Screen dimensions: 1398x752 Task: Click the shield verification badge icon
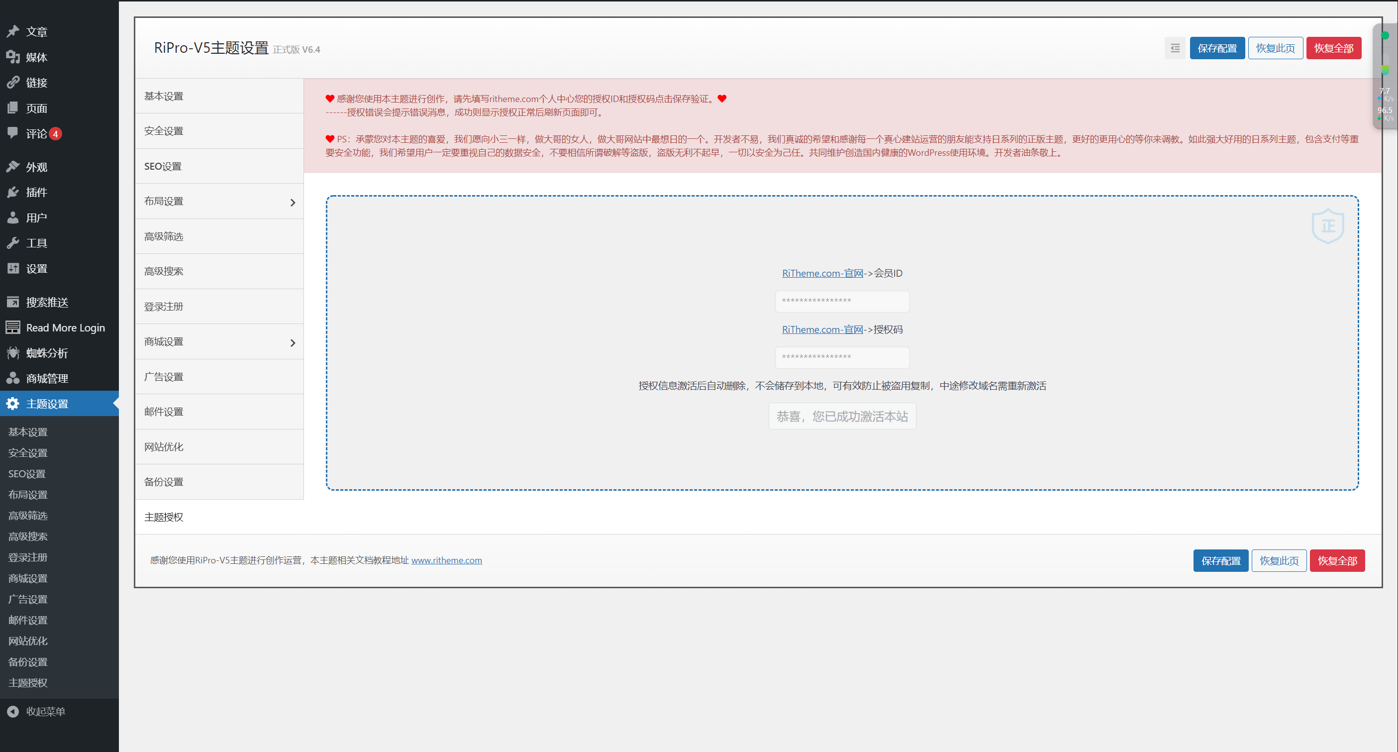(1327, 226)
